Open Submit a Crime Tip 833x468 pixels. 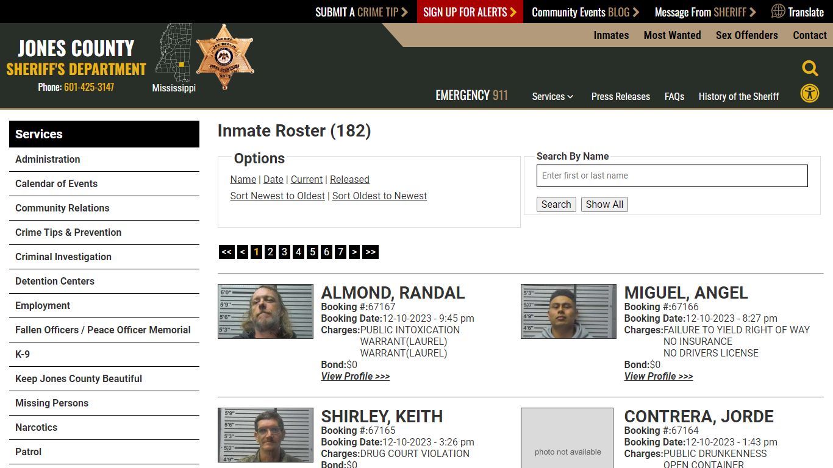click(x=362, y=12)
